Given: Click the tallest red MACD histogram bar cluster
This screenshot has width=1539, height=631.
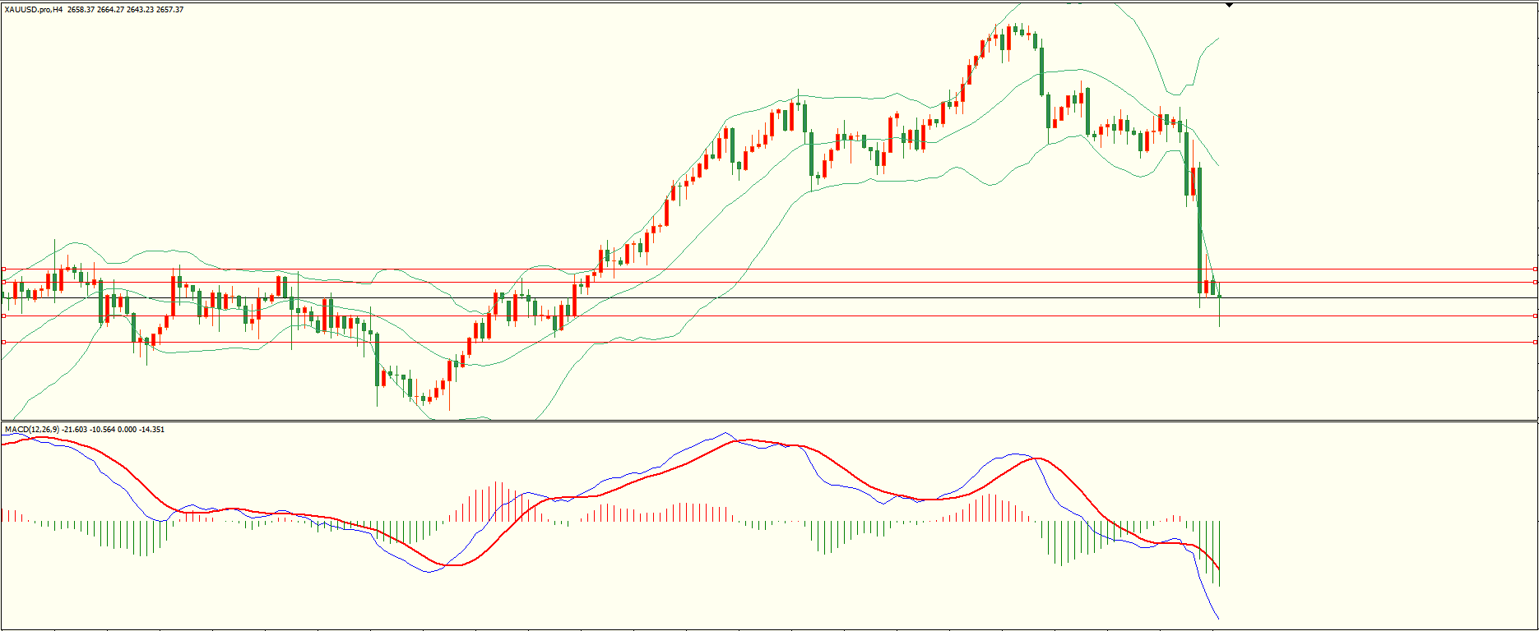Looking at the screenshot, I should pyautogui.click(x=498, y=501).
